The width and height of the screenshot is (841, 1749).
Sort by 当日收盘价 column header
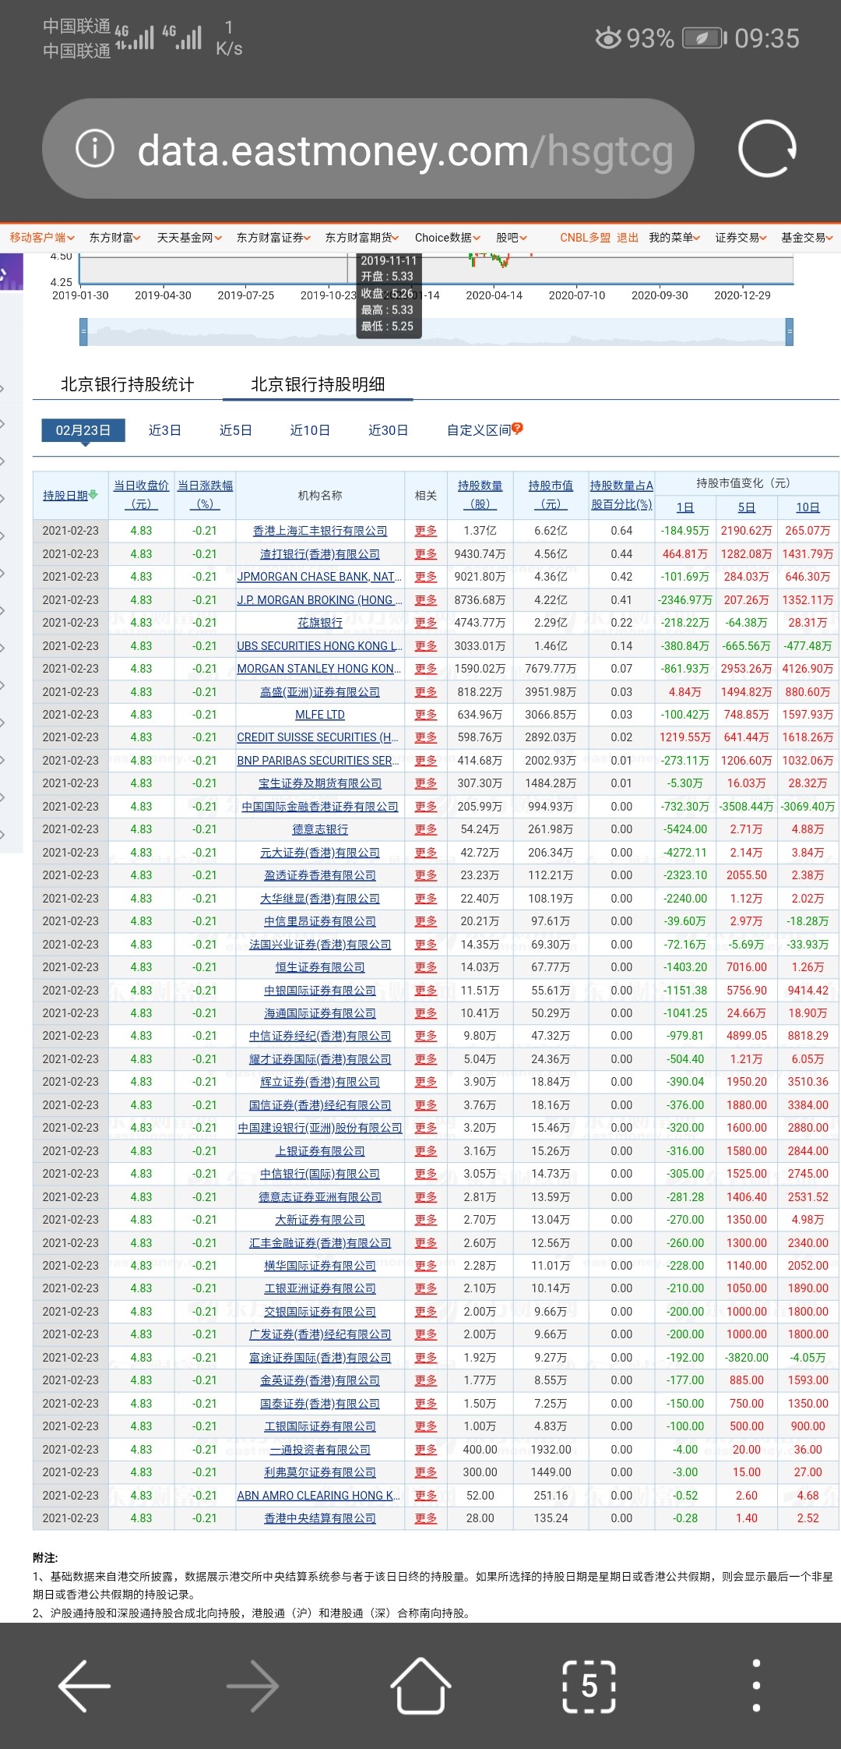tap(141, 494)
